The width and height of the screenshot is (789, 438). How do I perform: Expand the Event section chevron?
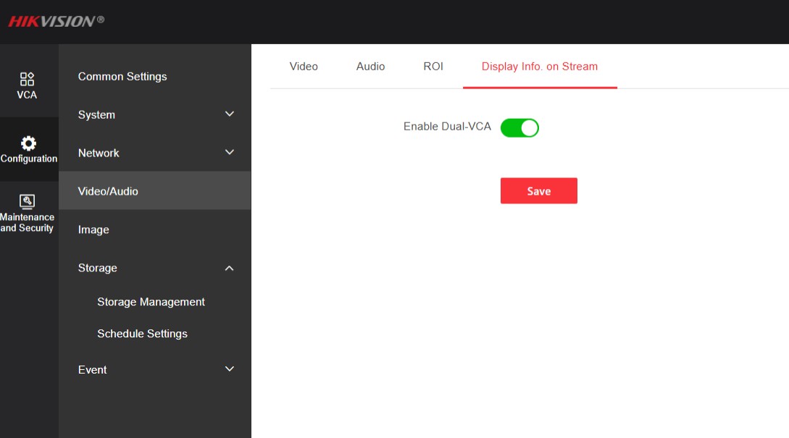tap(230, 369)
